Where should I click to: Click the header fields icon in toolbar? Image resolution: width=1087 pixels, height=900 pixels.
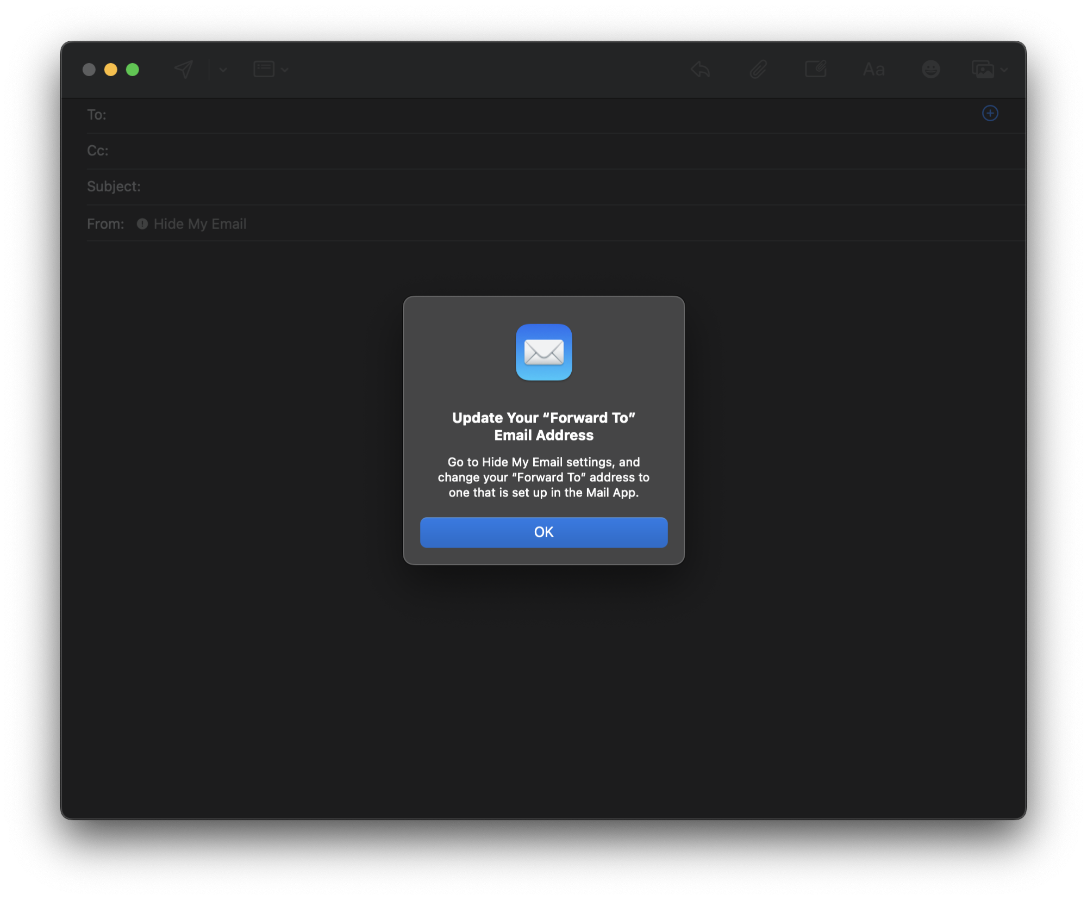pos(264,69)
